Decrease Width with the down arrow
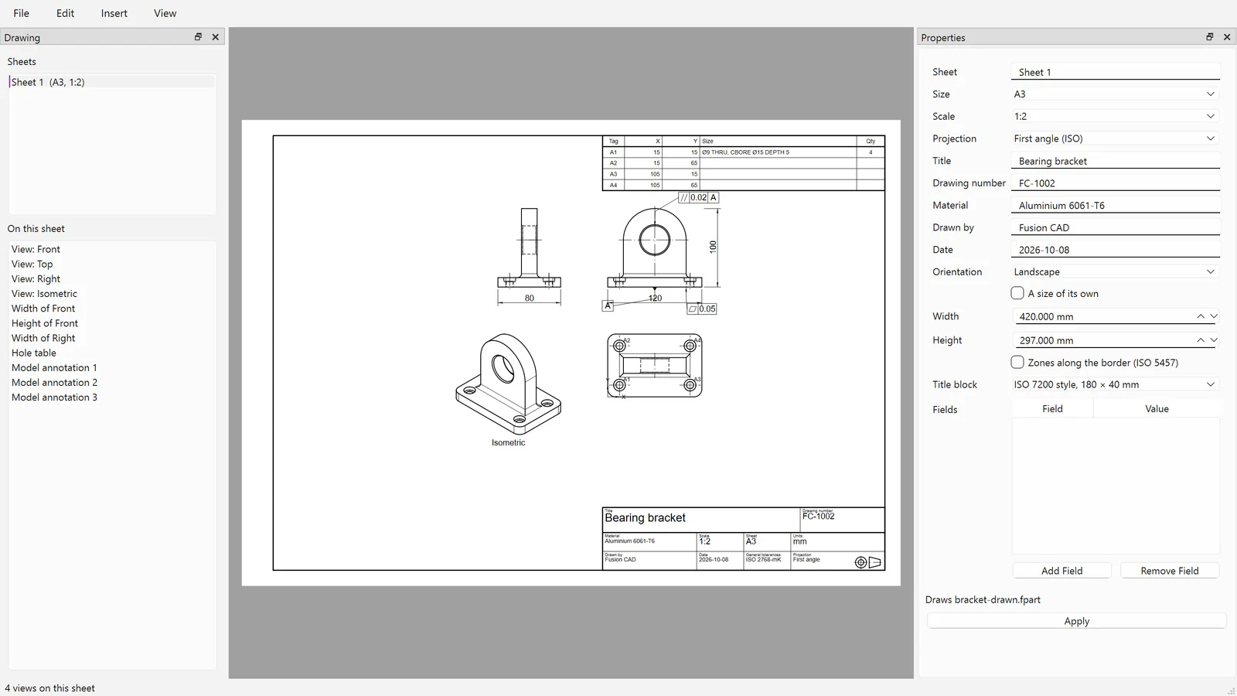1237x696 pixels. [x=1214, y=316]
